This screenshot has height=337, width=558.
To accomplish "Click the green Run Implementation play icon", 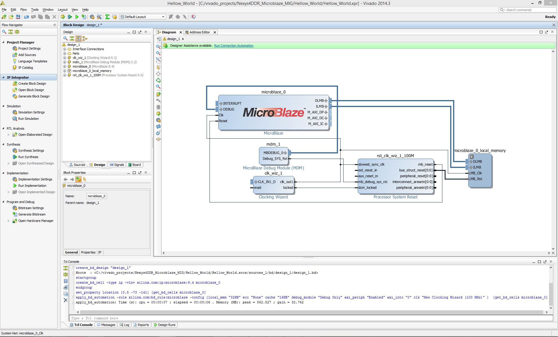I will tap(77, 17).
